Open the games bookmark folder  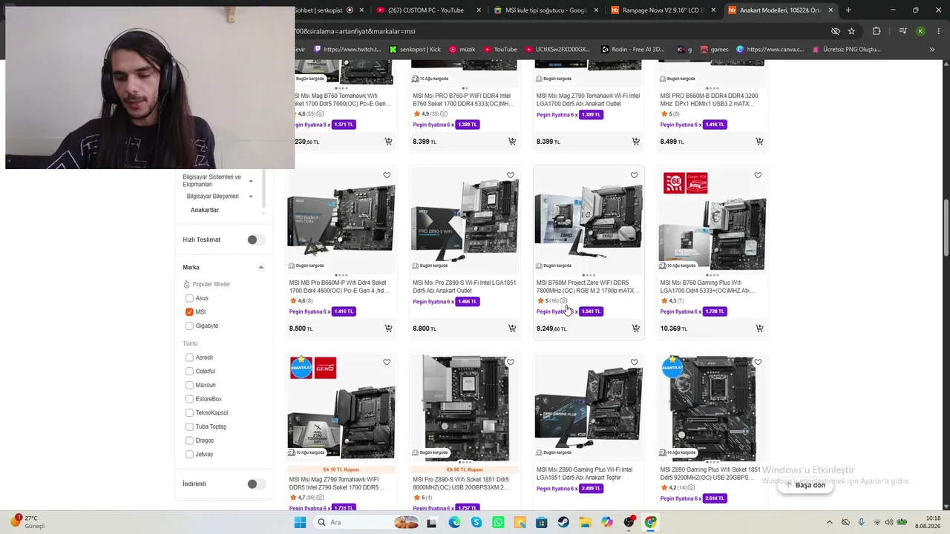point(714,50)
